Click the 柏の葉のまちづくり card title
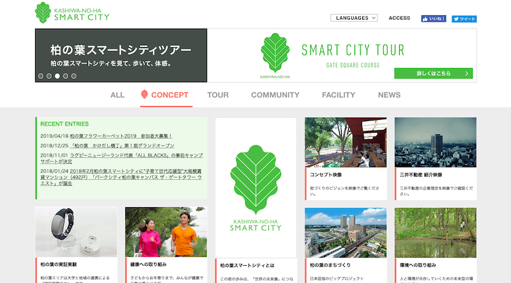The height and width of the screenshot is (283, 511). (x=330, y=265)
